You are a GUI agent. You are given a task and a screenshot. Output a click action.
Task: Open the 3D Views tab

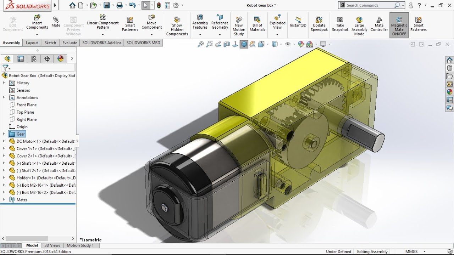tap(52, 245)
